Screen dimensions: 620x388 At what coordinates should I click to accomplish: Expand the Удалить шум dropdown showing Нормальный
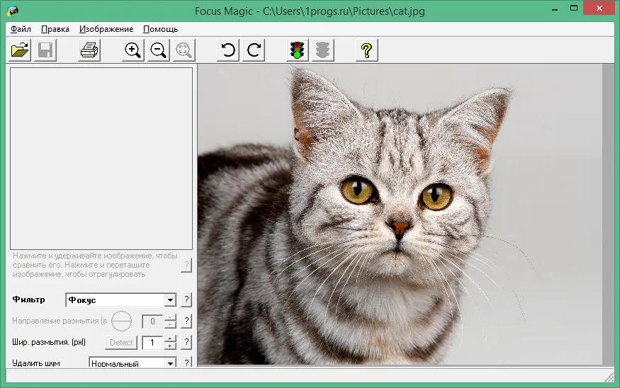[x=170, y=363]
